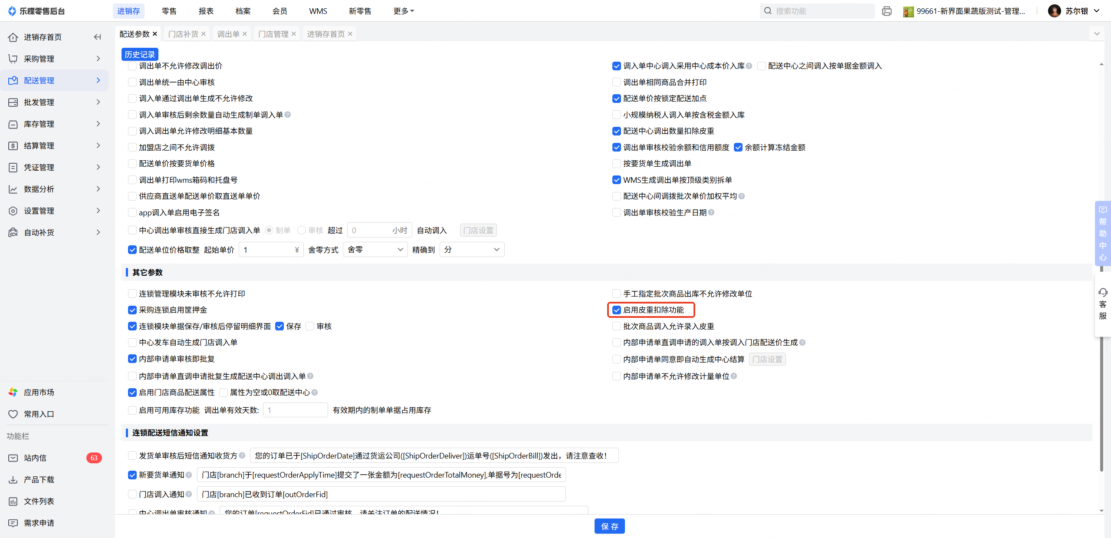Click the printer icon in top bar
This screenshot has height=538, width=1111.
(x=887, y=11)
